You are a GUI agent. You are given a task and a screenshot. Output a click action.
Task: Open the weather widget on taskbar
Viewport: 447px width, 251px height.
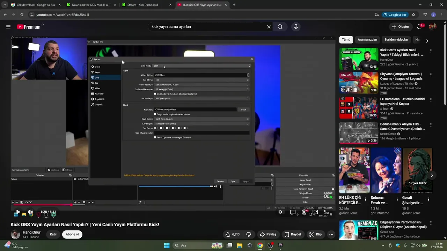point(16,245)
